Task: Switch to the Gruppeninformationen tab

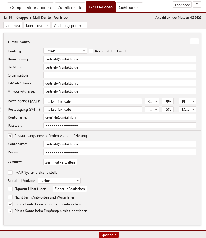Action: point(30,8)
